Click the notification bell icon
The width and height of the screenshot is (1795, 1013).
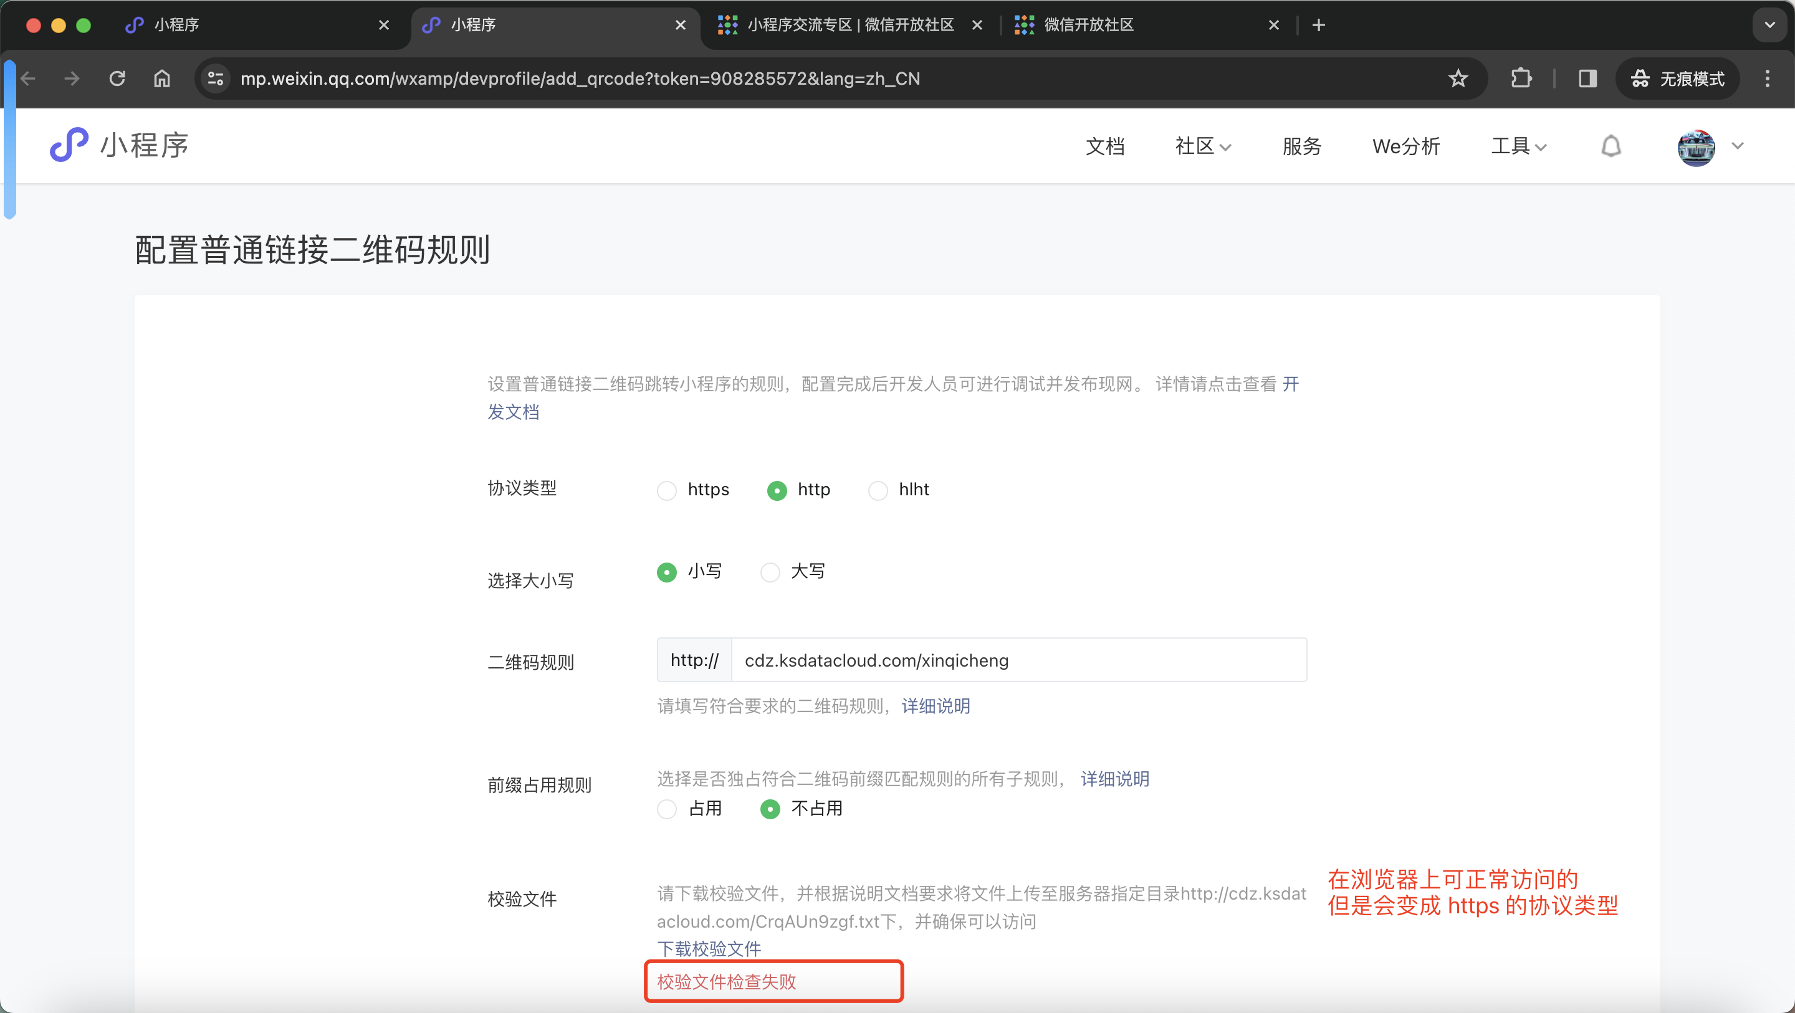tap(1611, 146)
